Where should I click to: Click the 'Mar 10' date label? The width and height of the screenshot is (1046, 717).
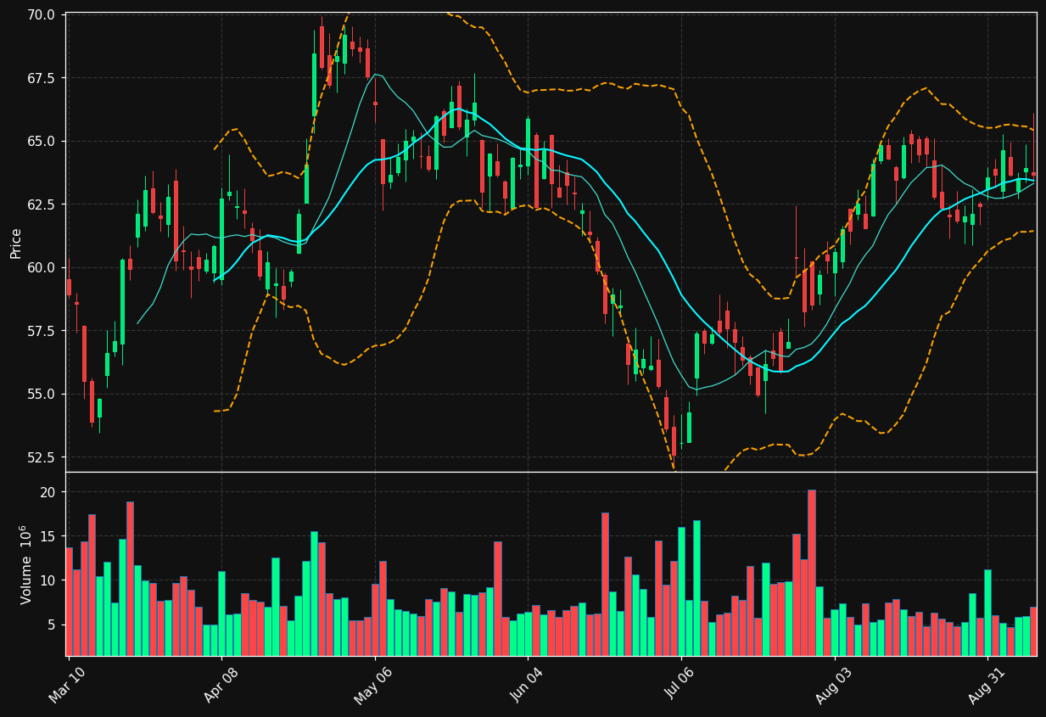pyautogui.click(x=67, y=684)
